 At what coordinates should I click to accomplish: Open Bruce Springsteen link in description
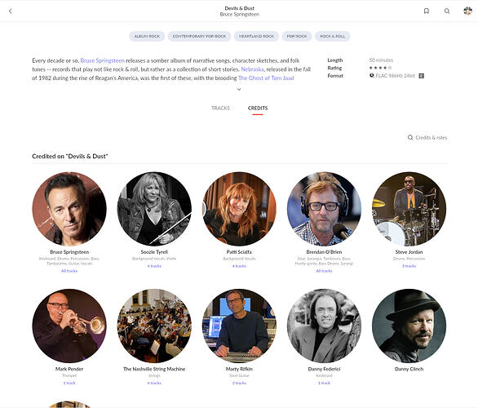point(103,60)
